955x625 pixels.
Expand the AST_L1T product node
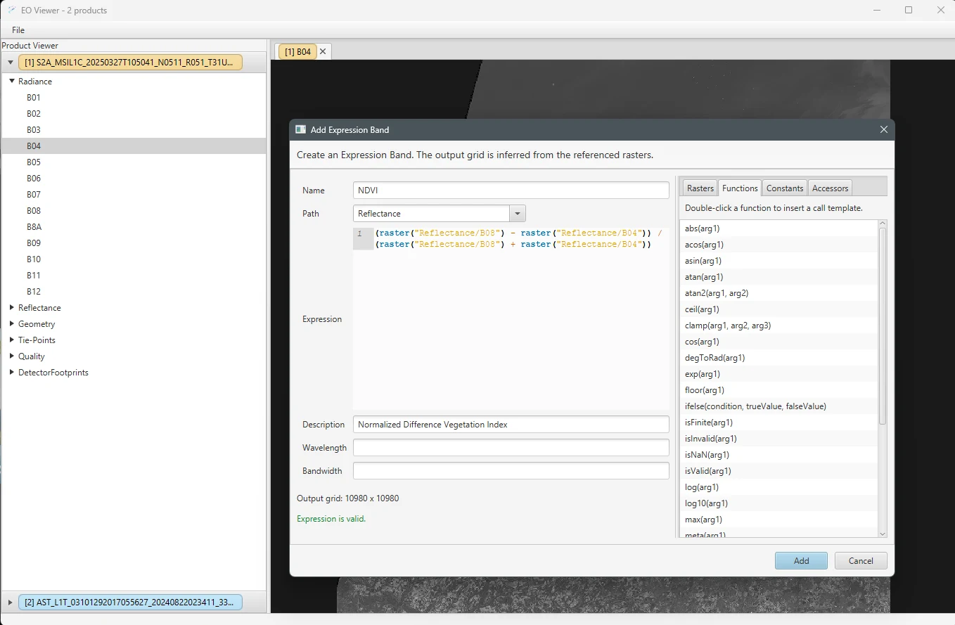[10, 603]
